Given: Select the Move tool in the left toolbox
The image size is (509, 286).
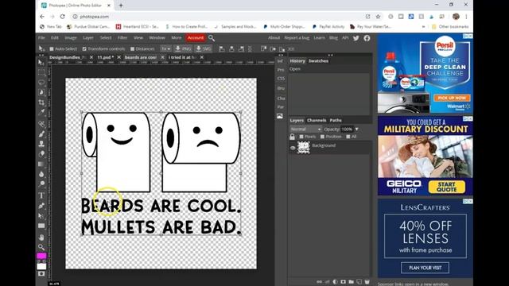Looking at the screenshot, I should coord(41,62).
